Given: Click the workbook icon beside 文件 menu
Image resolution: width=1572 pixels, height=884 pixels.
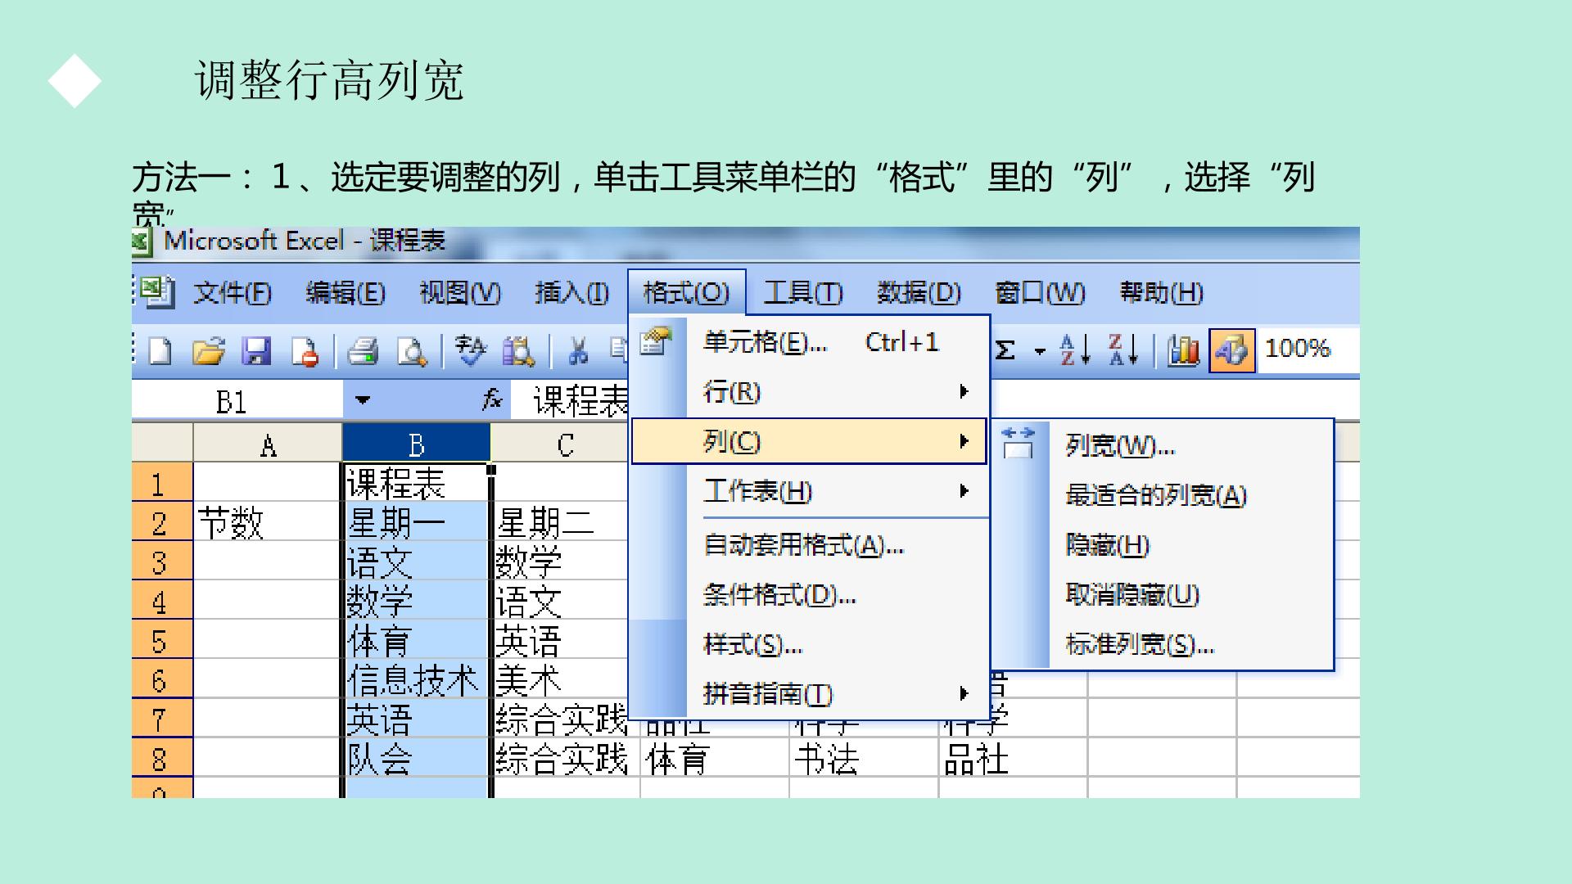Looking at the screenshot, I should tap(156, 292).
